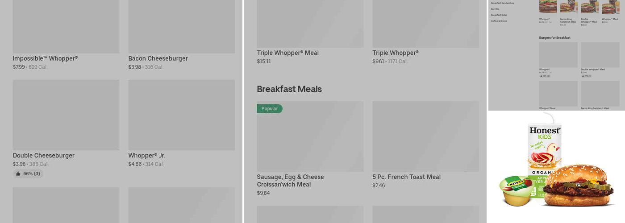Click the 5 Pc. French Toast Meal image

pyautogui.click(x=425, y=136)
